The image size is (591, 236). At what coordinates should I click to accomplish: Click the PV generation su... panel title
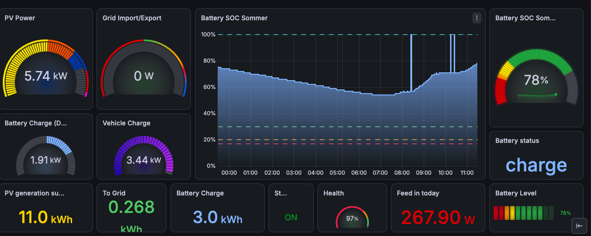pyautogui.click(x=35, y=193)
